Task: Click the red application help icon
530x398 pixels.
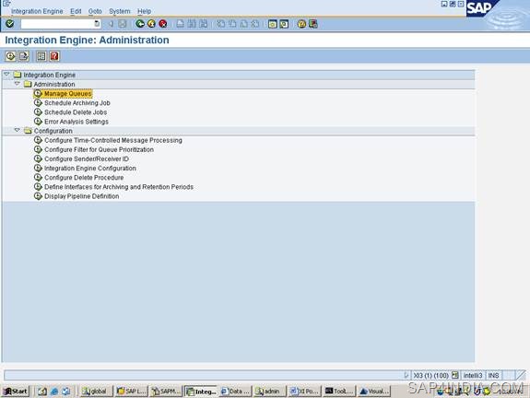Action: click(x=54, y=56)
